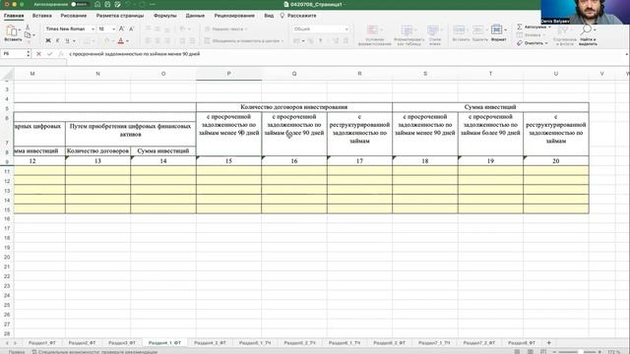Click the Cut scissors icon
This screenshot has width=630, height=354.
click(28, 28)
